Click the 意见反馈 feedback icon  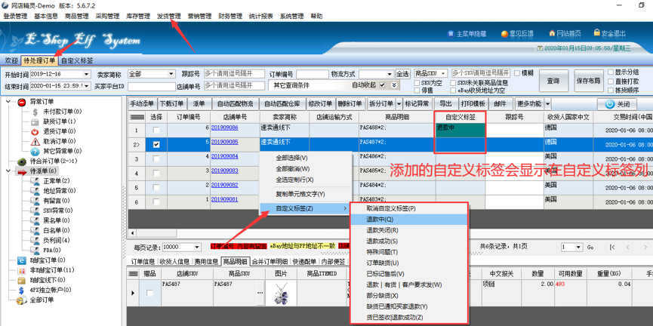tap(504, 34)
